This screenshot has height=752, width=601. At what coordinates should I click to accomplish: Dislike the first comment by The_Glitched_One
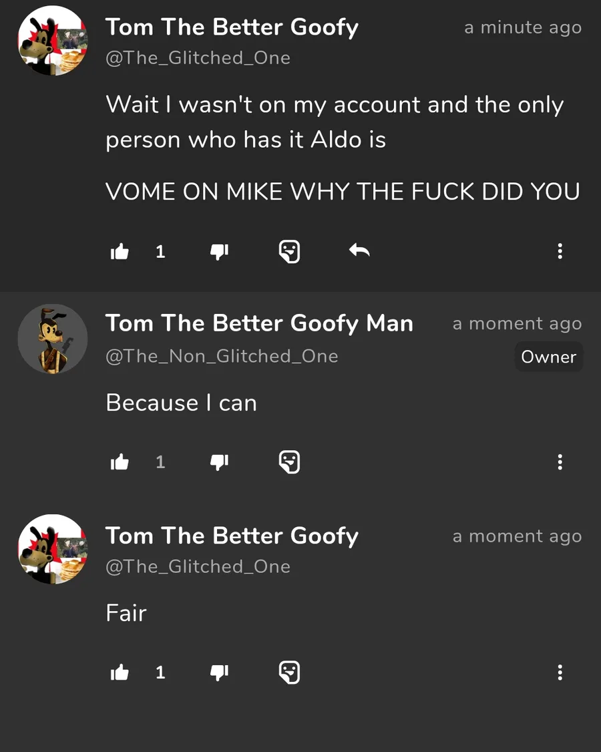click(220, 252)
